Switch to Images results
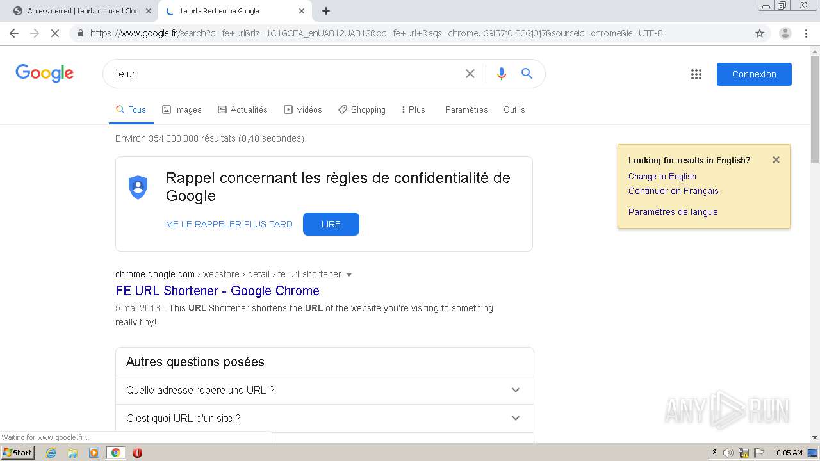The width and height of the screenshot is (820, 461). click(182, 109)
